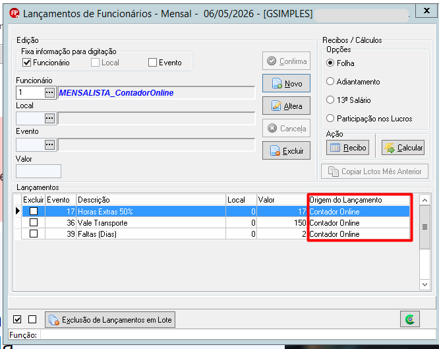Click the grid scroll up arrow
Viewport: 439px width, 349px height.
click(x=424, y=200)
